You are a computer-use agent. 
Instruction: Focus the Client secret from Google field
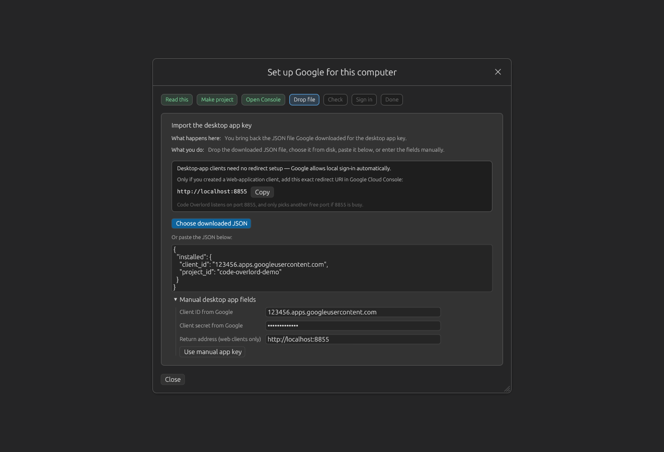(353, 325)
